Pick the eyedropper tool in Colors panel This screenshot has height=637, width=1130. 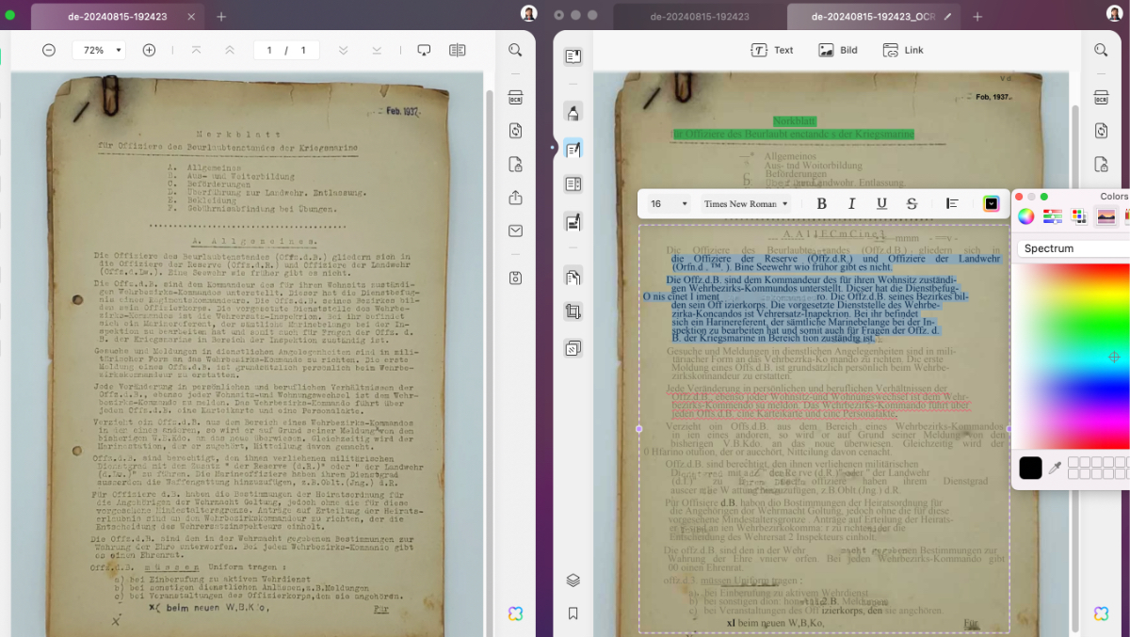point(1056,468)
